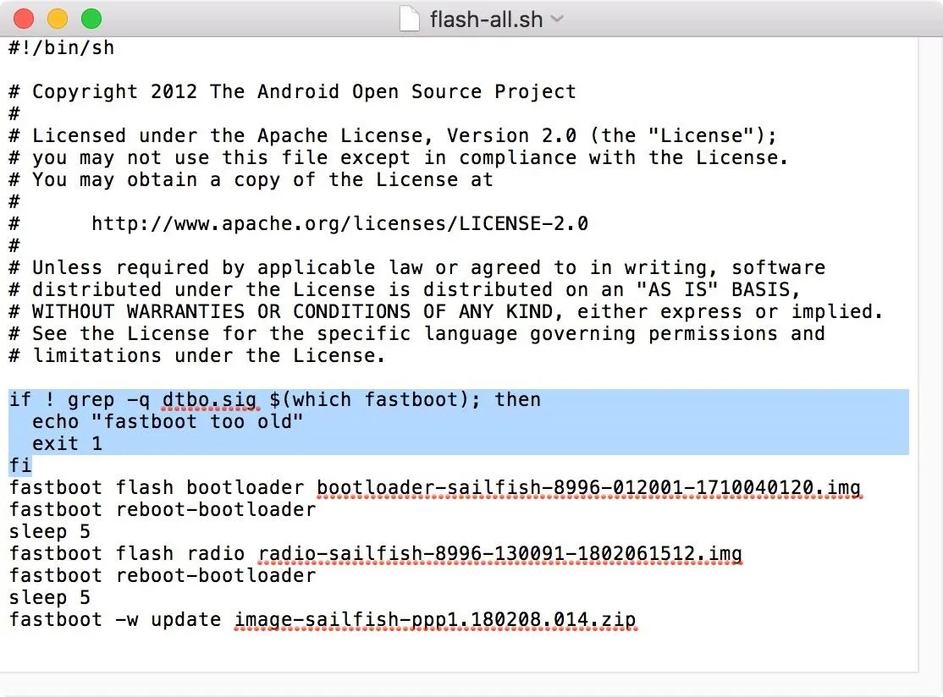
Task: Click the 'Licensed under the Apache License' line
Action: pos(393,135)
